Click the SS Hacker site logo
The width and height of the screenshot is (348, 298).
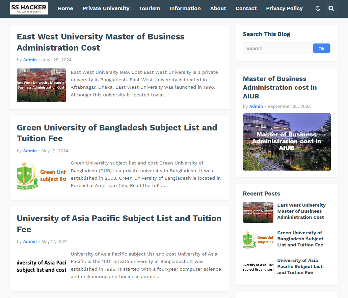click(x=29, y=8)
